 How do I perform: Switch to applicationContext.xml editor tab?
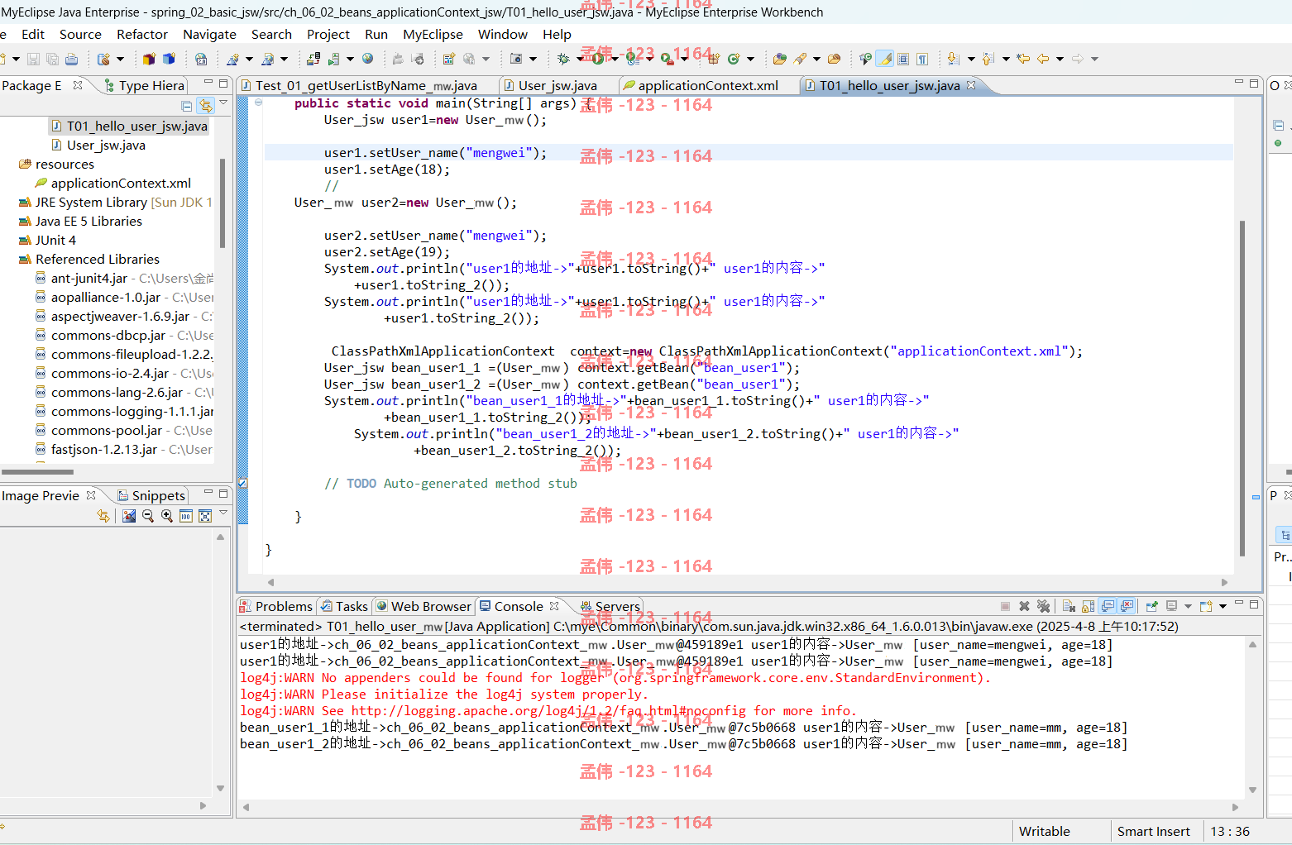700,85
